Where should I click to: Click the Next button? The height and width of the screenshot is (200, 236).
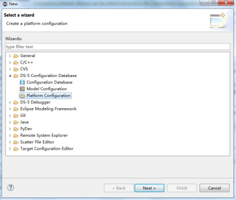pos(149,188)
